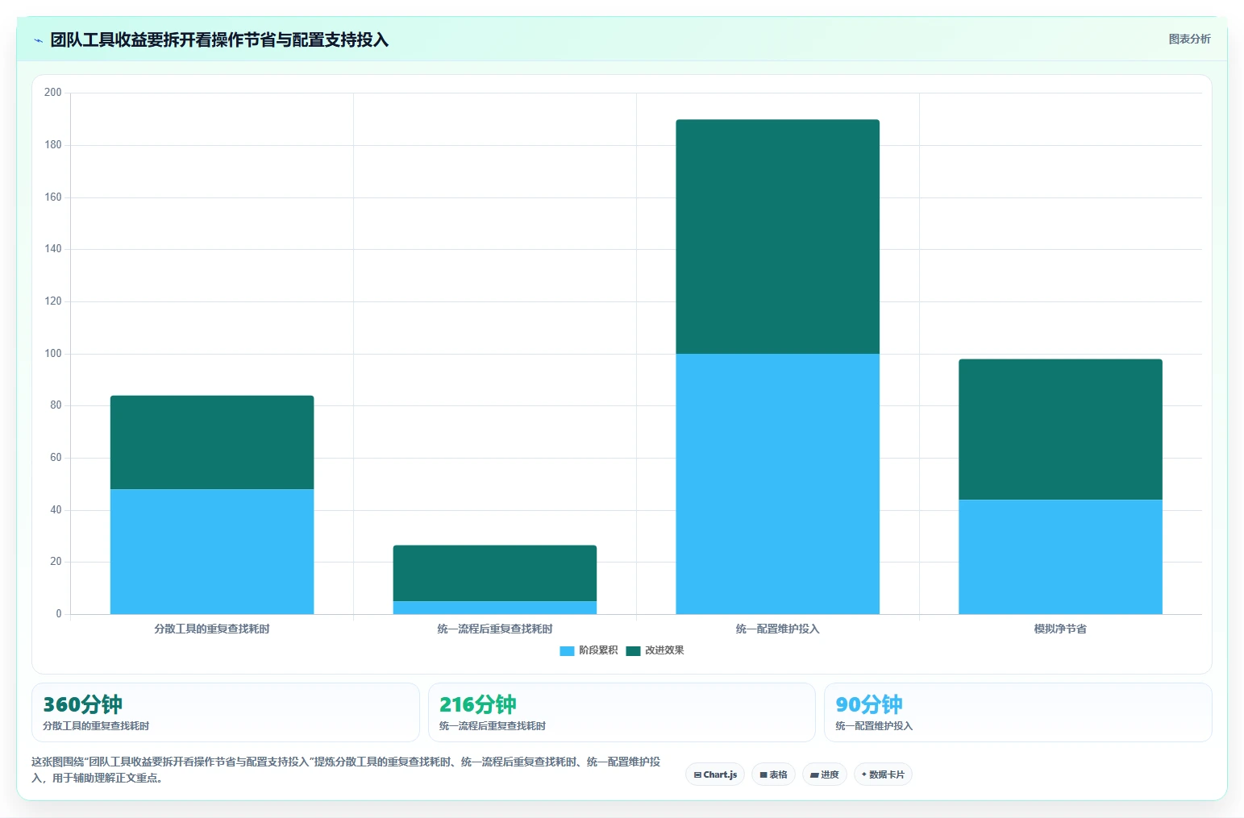Click the 改进效果 legend label
1244x818 pixels.
tap(664, 650)
